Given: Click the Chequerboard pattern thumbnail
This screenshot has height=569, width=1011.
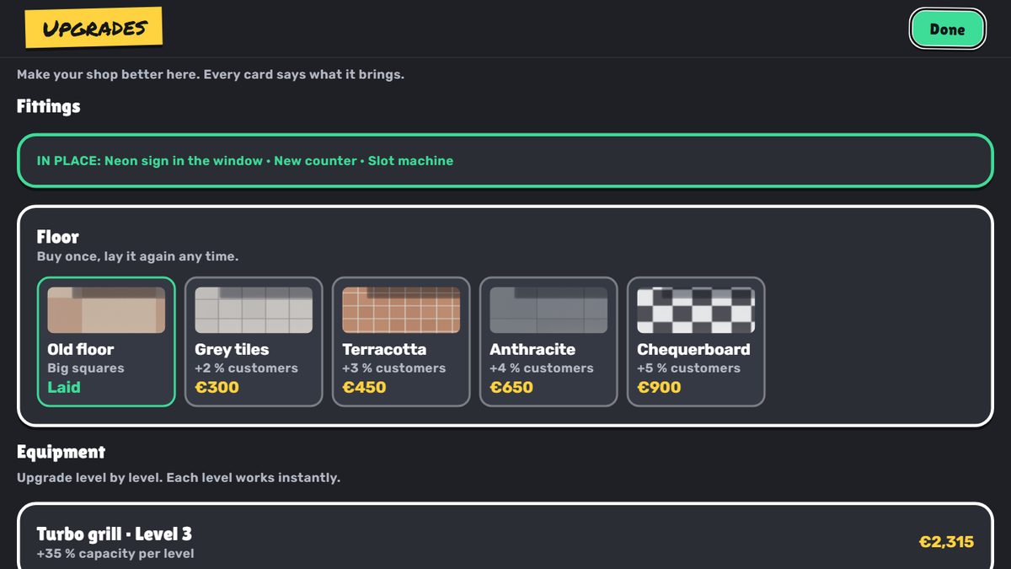Looking at the screenshot, I should 696,309.
